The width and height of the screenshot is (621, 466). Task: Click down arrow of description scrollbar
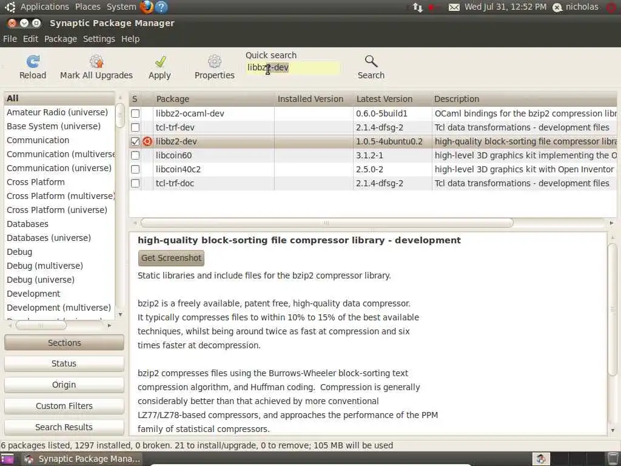[x=613, y=430]
